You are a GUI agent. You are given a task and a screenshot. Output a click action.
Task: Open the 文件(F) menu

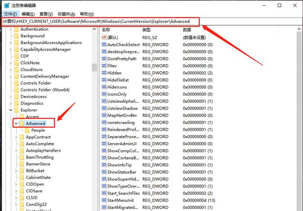coord(11,14)
